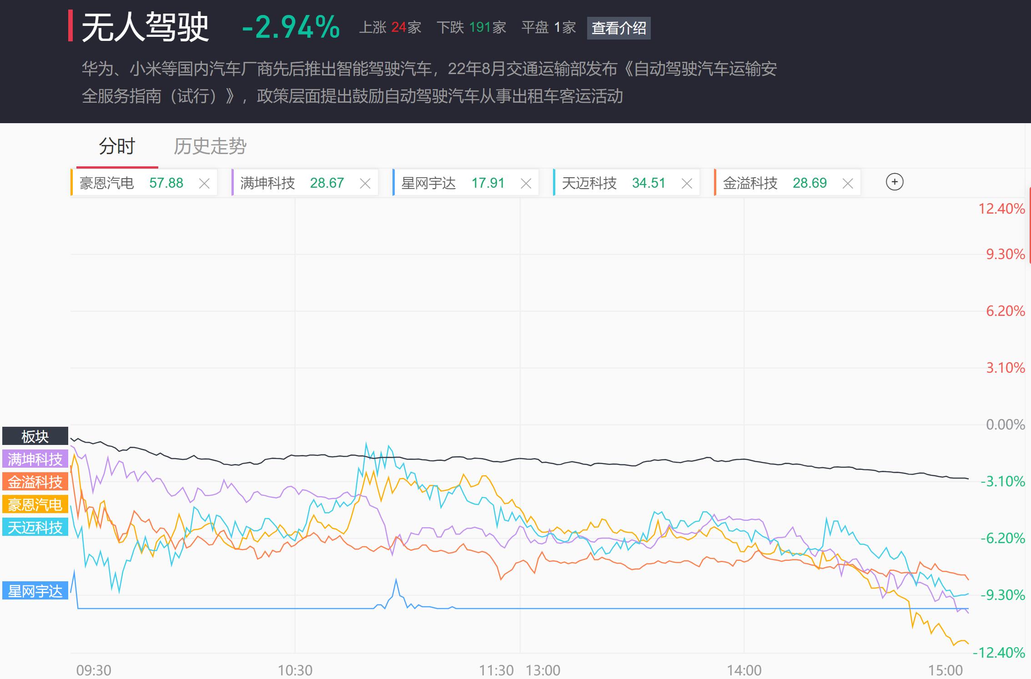Image resolution: width=1031 pixels, height=679 pixels.
Task: Click the 星网宇达 17.91 stock chip
Action: coord(453,183)
